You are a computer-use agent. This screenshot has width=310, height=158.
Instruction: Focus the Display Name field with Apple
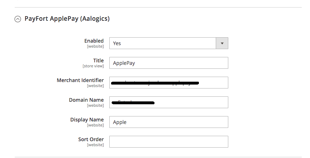tap(169, 122)
